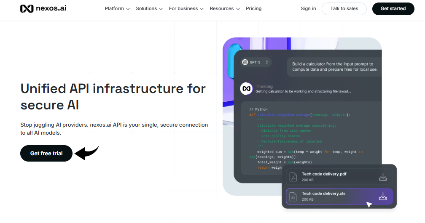Click the GPT-5 selector up-down arrows
The width and height of the screenshot is (425, 223).
(x=267, y=62)
